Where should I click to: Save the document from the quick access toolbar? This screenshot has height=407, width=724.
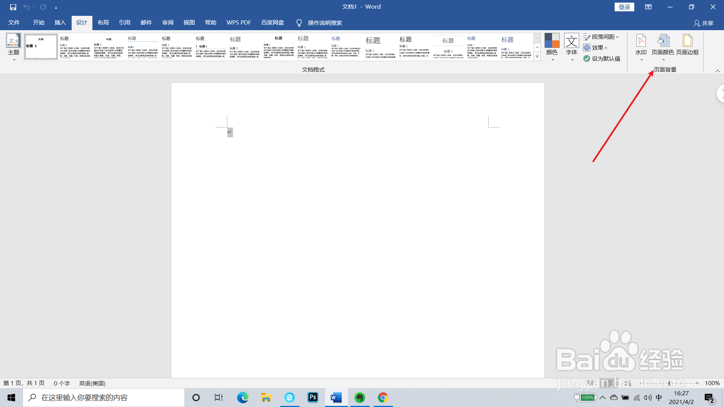pyautogui.click(x=13, y=7)
